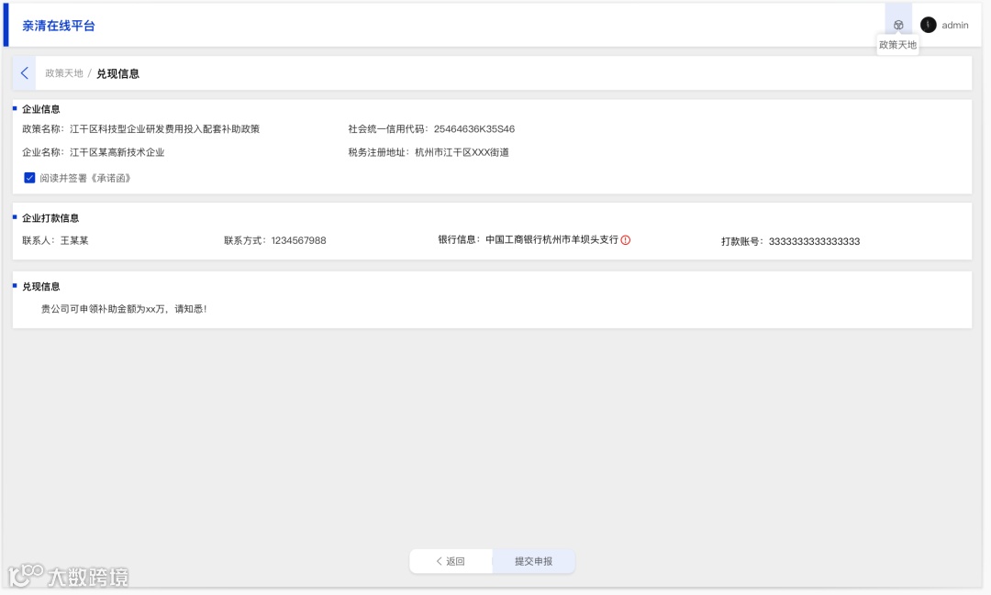This screenshot has width=991, height=595.
Task: Click the red warning icon beside bank info
Action: (625, 240)
